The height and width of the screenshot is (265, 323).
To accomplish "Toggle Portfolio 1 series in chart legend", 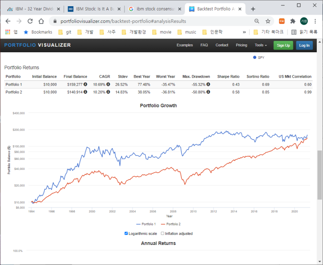I will 146,224.
